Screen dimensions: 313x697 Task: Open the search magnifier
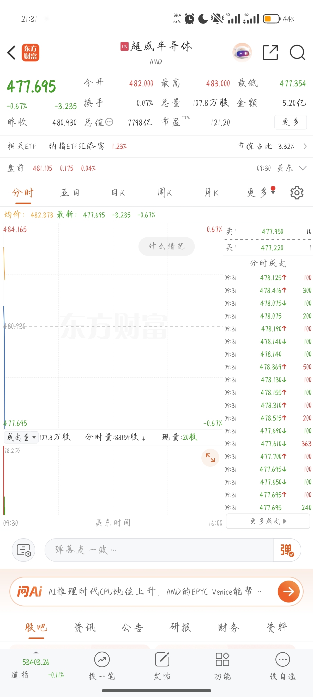[x=297, y=52]
